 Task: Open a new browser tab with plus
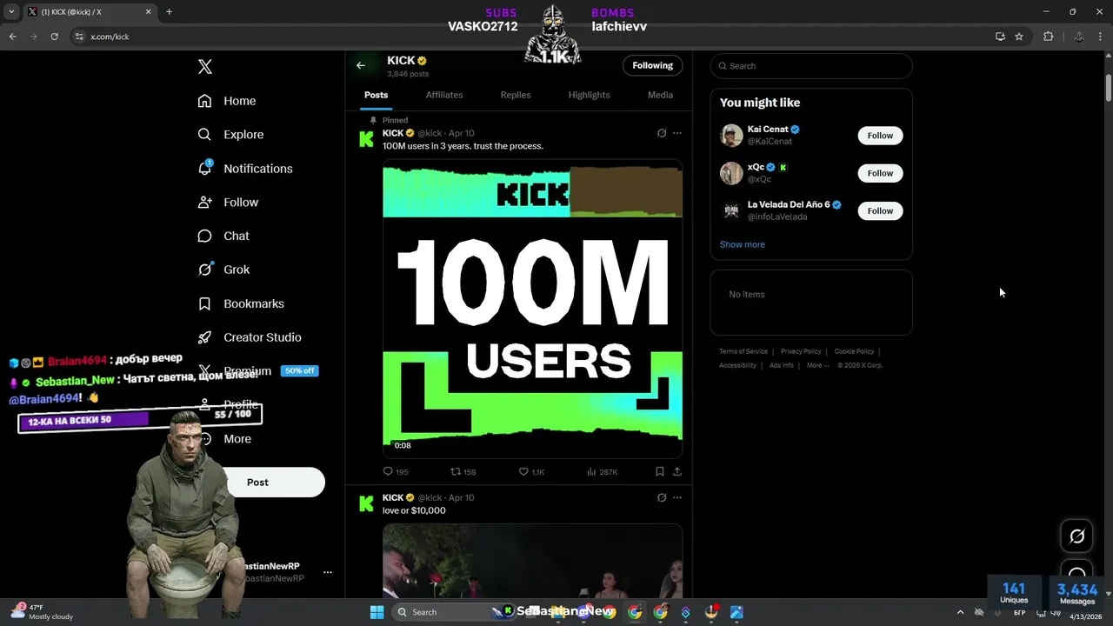click(169, 11)
